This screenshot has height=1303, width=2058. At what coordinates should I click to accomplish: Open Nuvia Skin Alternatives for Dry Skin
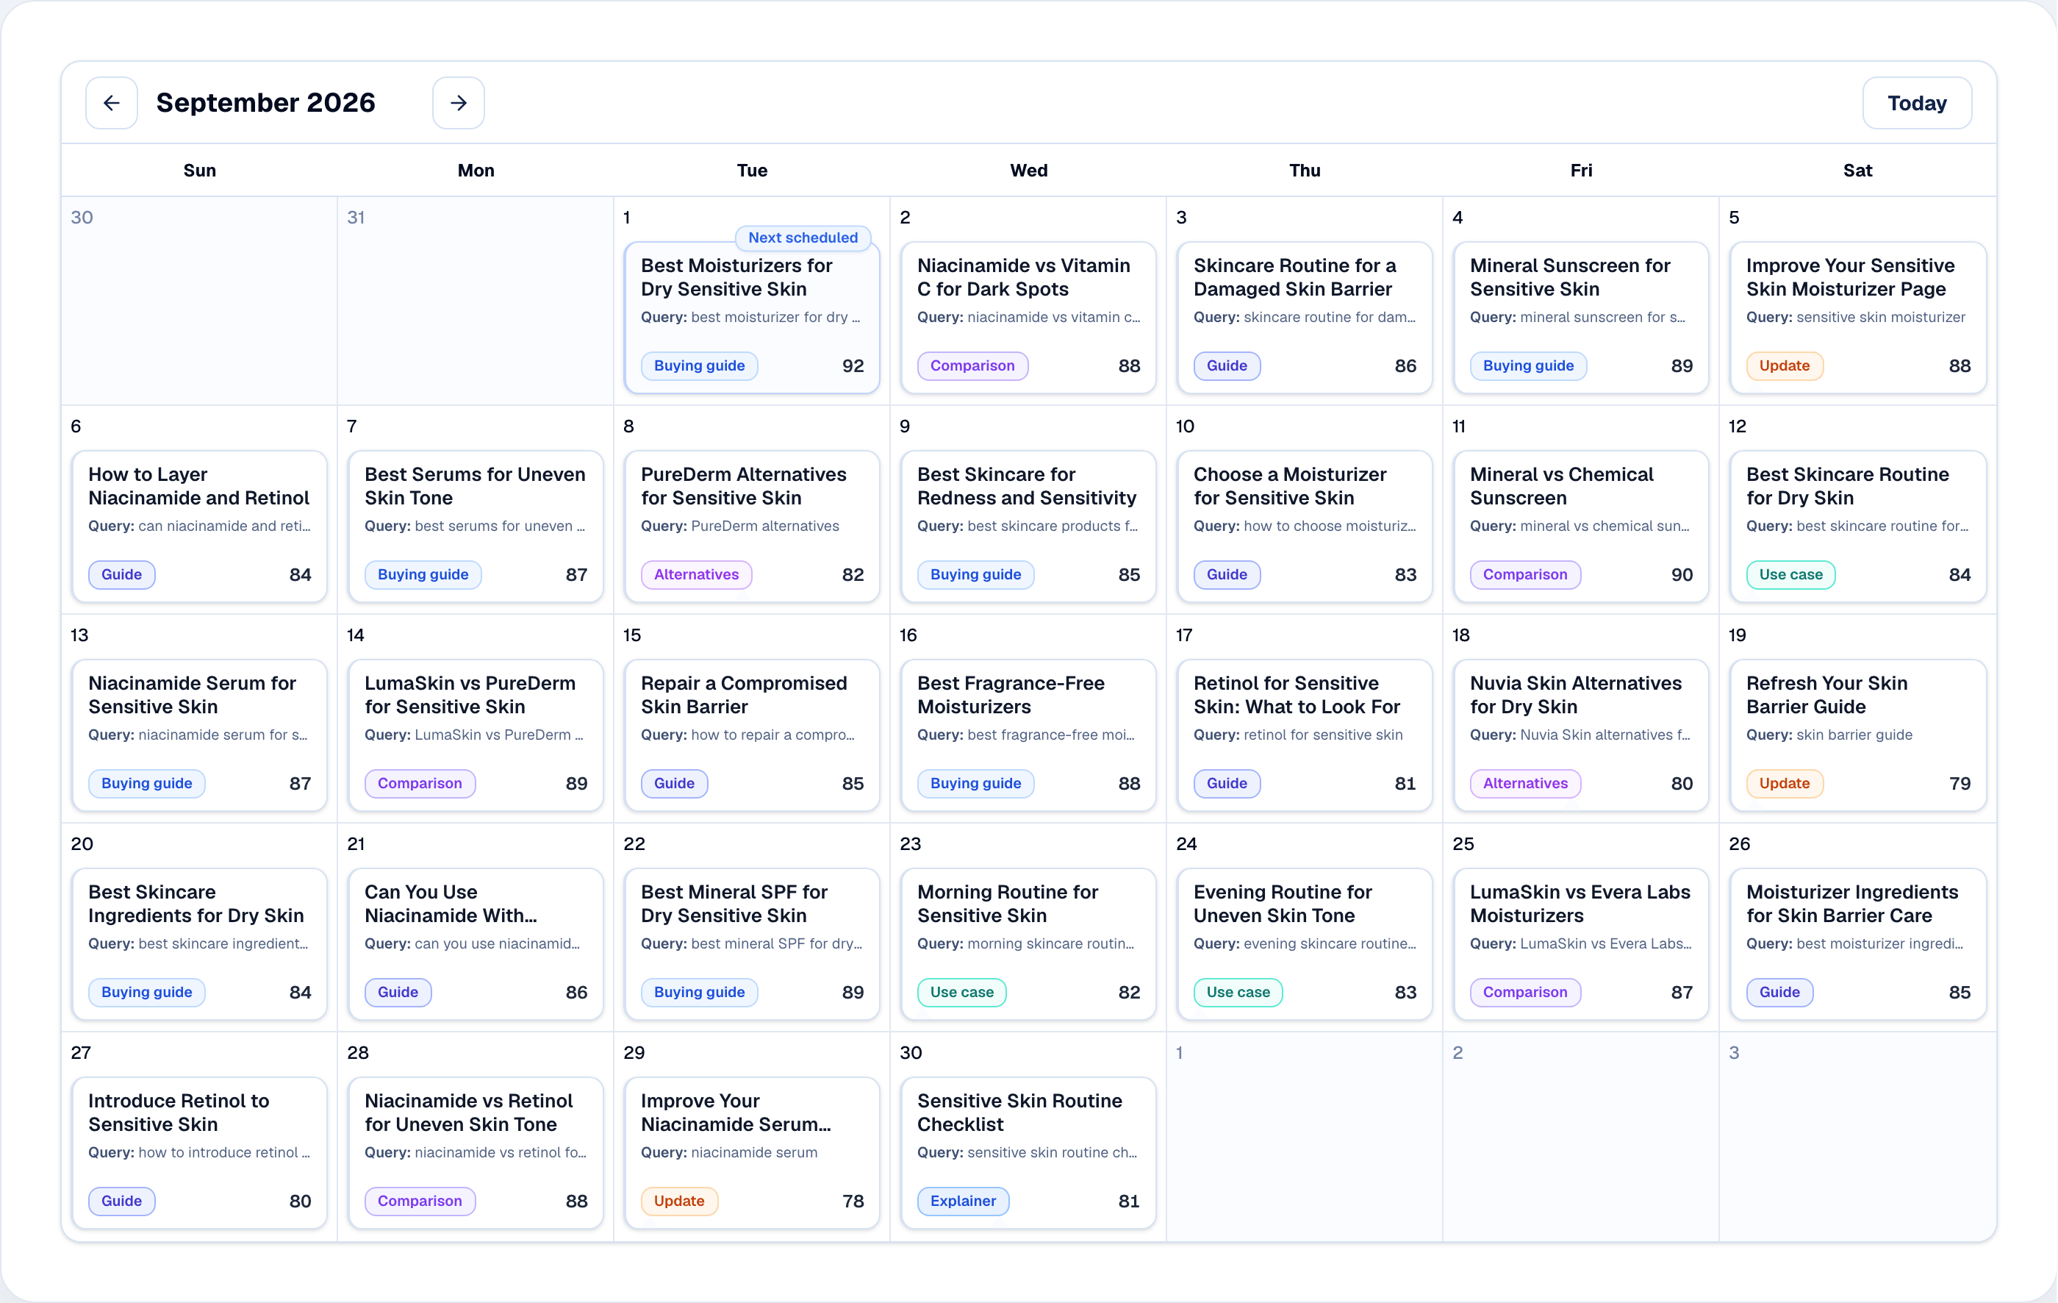1580,735
